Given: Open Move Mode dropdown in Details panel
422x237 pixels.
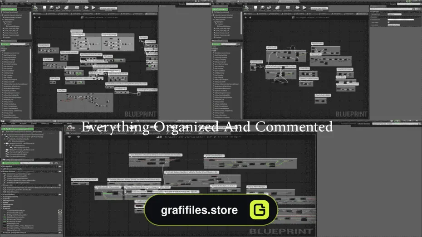Looking at the screenshot, I should tap(394, 25).
